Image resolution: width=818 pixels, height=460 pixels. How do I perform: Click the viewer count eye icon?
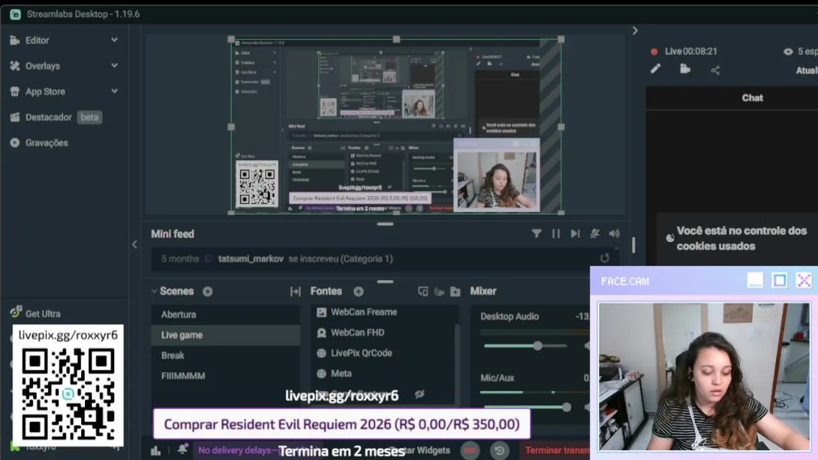[788, 52]
